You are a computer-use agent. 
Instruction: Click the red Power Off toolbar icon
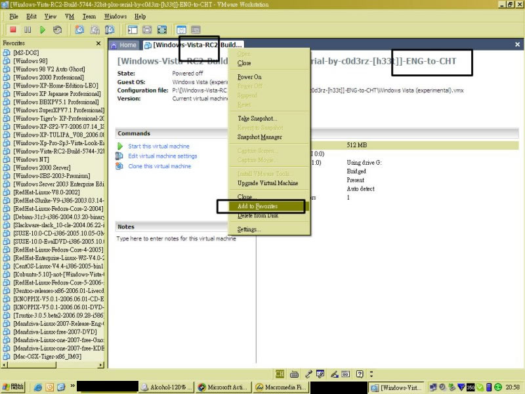coord(13,30)
